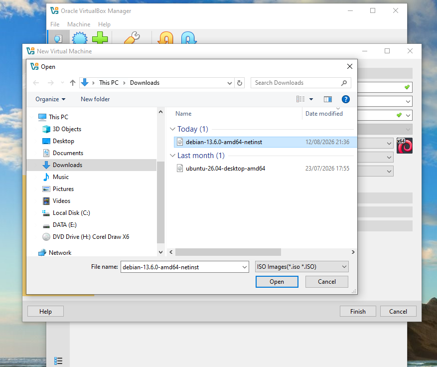Close the Open dialog with X
This screenshot has height=367, width=437.
(x=349, y=66)
